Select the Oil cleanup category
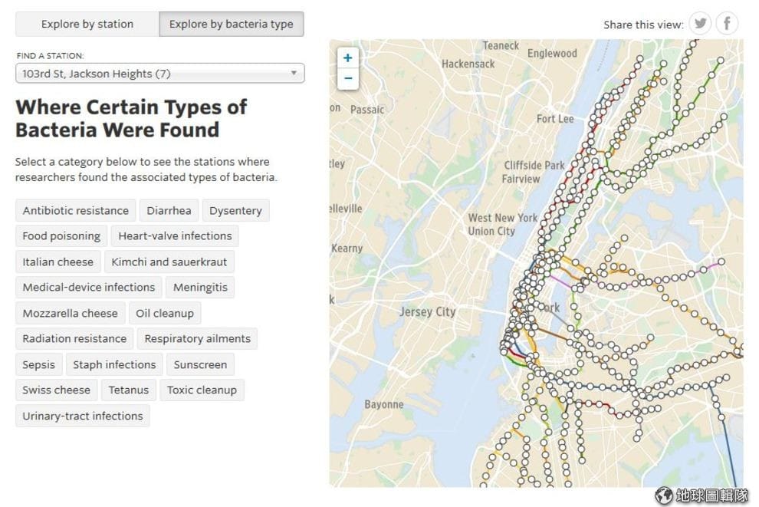 point(165,313)
